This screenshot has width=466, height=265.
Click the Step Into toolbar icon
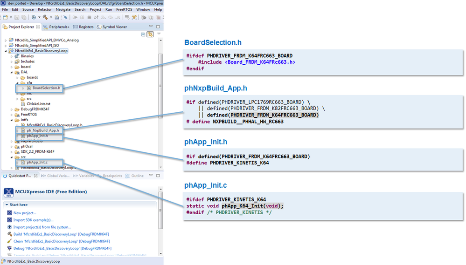(104, 18)
